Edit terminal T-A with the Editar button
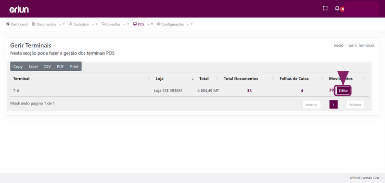This screenshot has width=385, height=183. (343, 91)
